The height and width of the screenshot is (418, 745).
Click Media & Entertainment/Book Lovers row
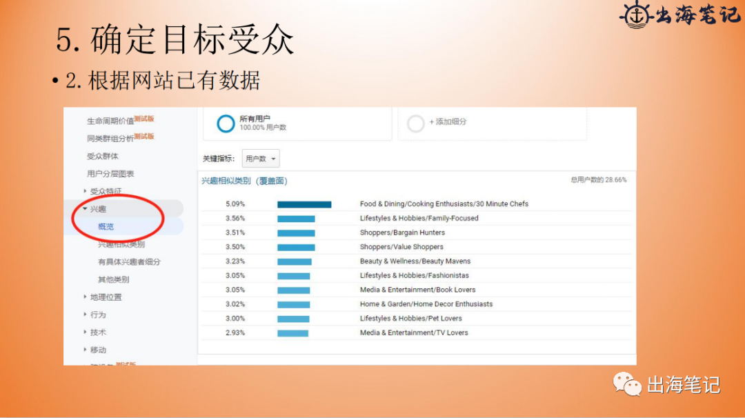417,289
